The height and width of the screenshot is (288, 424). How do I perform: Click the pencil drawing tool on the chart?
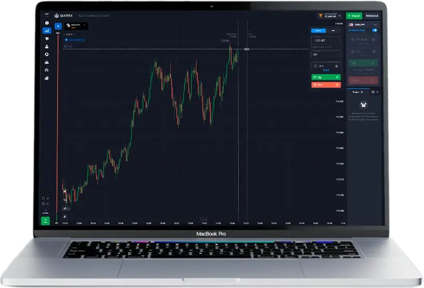pos(65,191)
